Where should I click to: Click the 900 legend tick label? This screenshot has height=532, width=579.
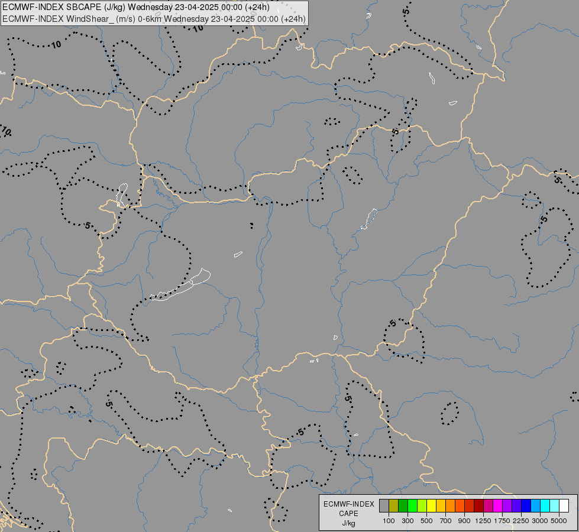tap(464, 521)
